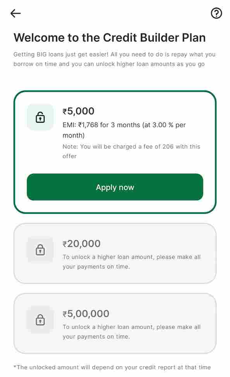Open help via question mark icon
The width and height of the screenshot is (230, 377).
tap(216, 13)
